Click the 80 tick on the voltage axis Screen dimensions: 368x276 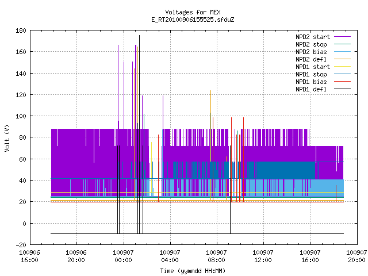pos(22,137)
